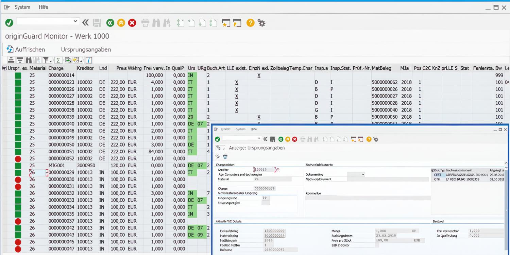Click the Sigma total icon in grid toolbar
Screen dimensions: 510x255
pos(58,60)
